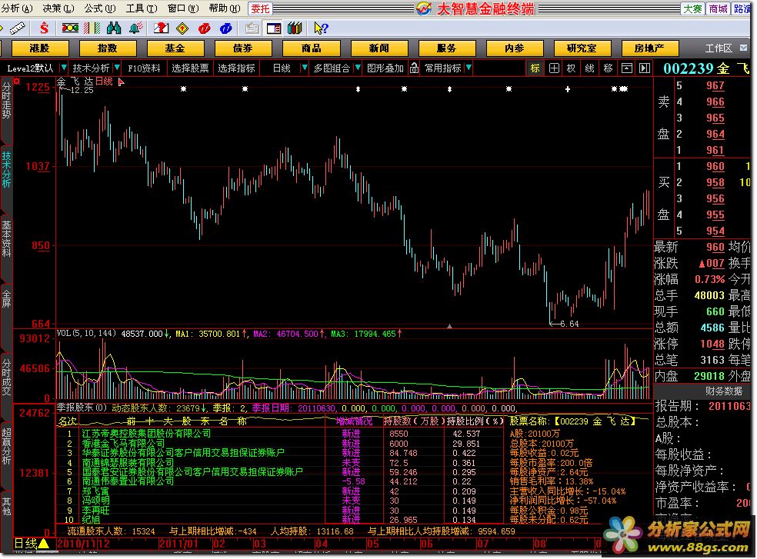This screenshot has height=559, width=757.
Task: Open the 分析(A) menu
Action: point(17,8)
